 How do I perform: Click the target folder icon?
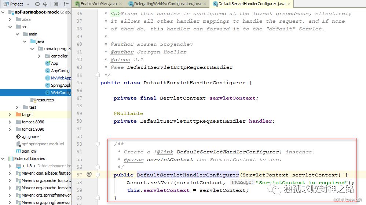pos(18,115)
